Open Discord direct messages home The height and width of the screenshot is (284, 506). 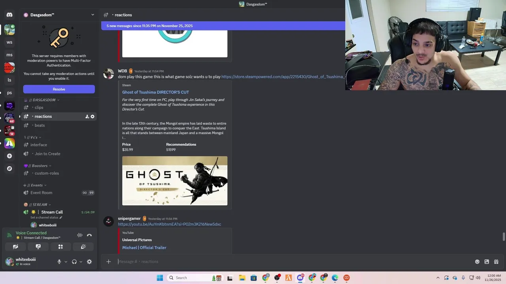click(x=9, y=15)
